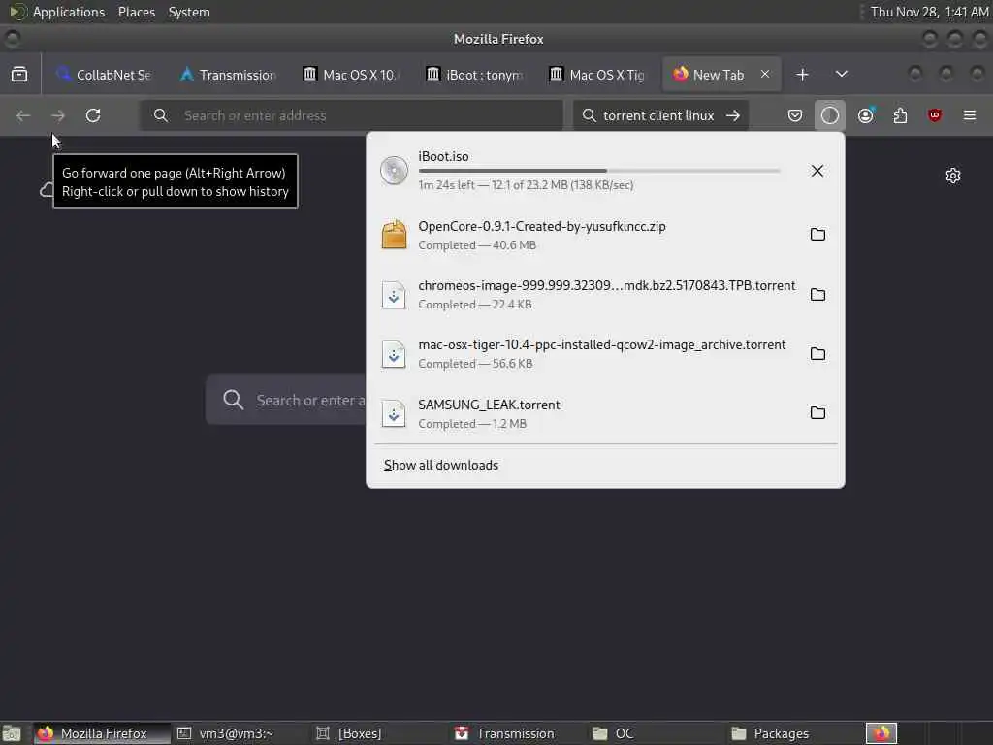Expand the list all tabs chevron
The height and width of the screenshot is (745, 993).
pos(841,74)
